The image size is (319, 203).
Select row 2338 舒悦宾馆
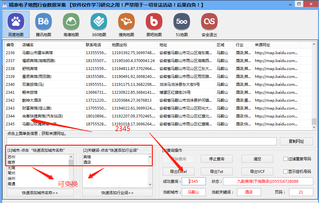158,68
